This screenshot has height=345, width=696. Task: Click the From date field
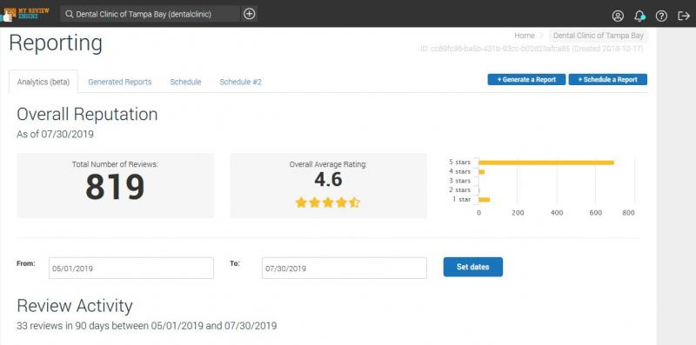(x=131, y=269)
